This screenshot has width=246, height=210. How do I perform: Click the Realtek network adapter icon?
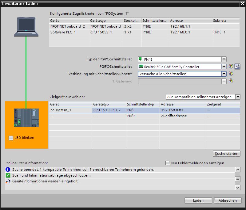click(141, 67)
